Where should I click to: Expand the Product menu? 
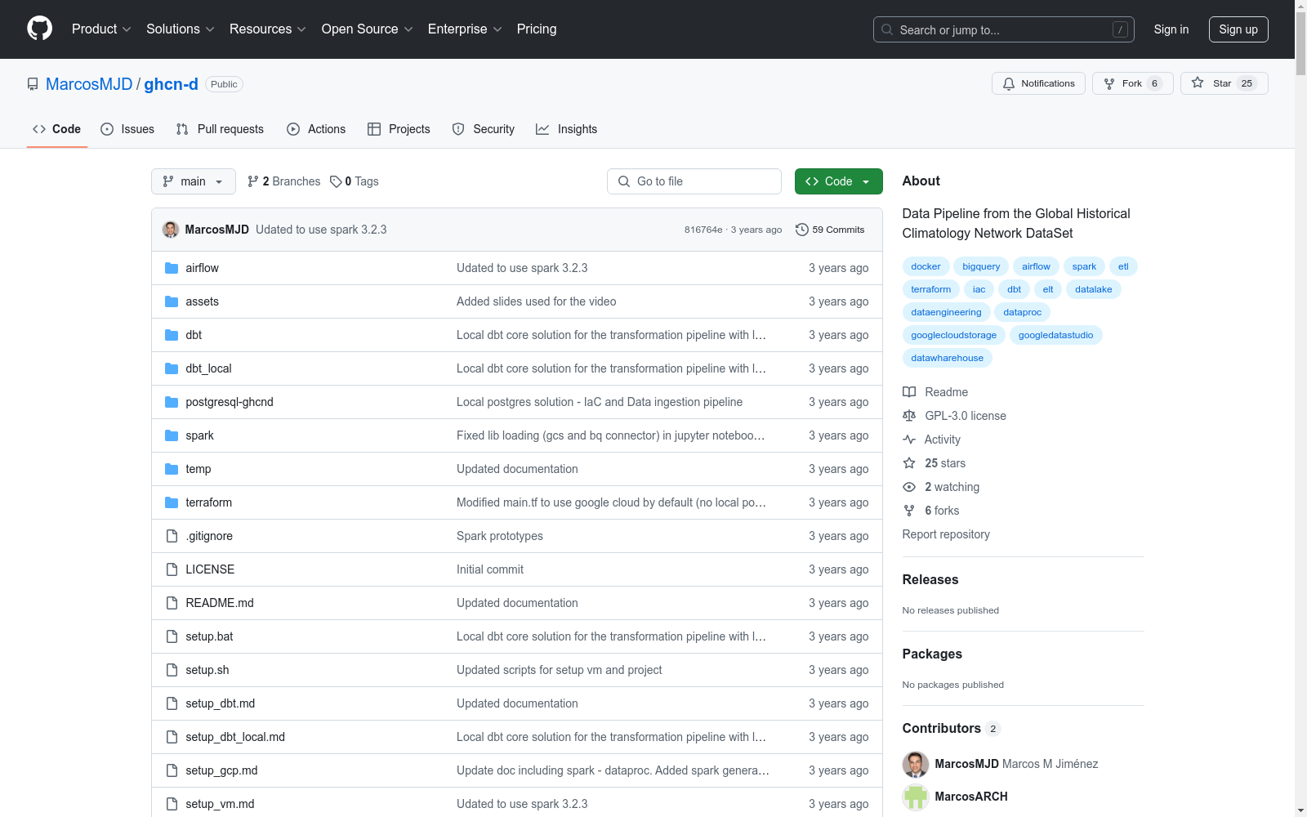pyautogui.click(x=101, y=29)
